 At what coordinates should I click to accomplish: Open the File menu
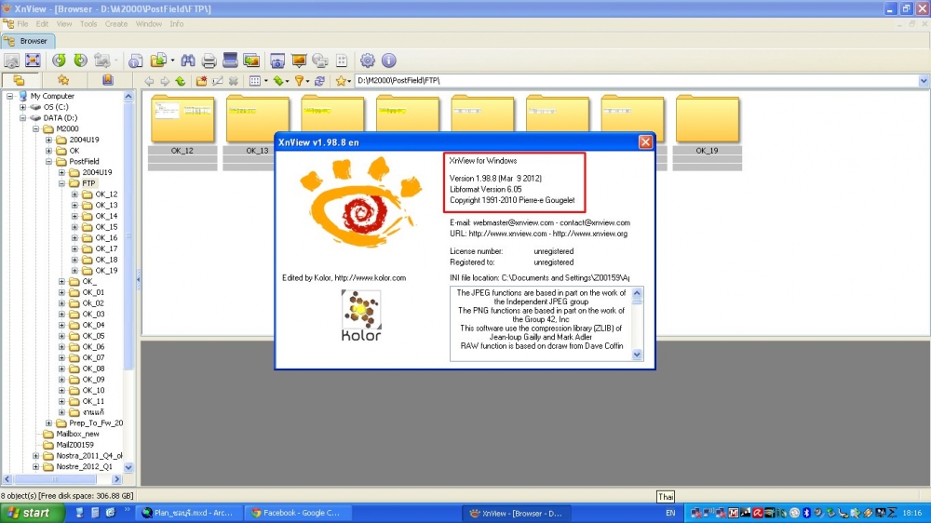pyautogui.click(x=22, y=24)
